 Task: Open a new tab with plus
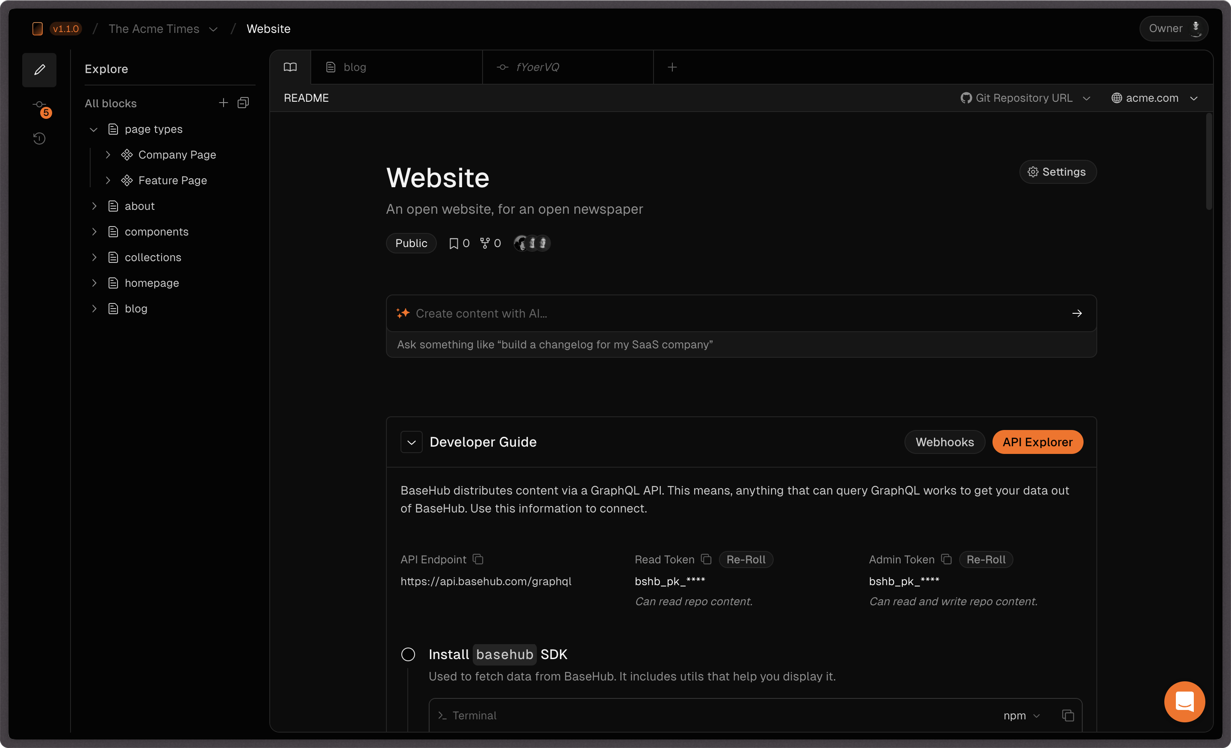(672, 67)
